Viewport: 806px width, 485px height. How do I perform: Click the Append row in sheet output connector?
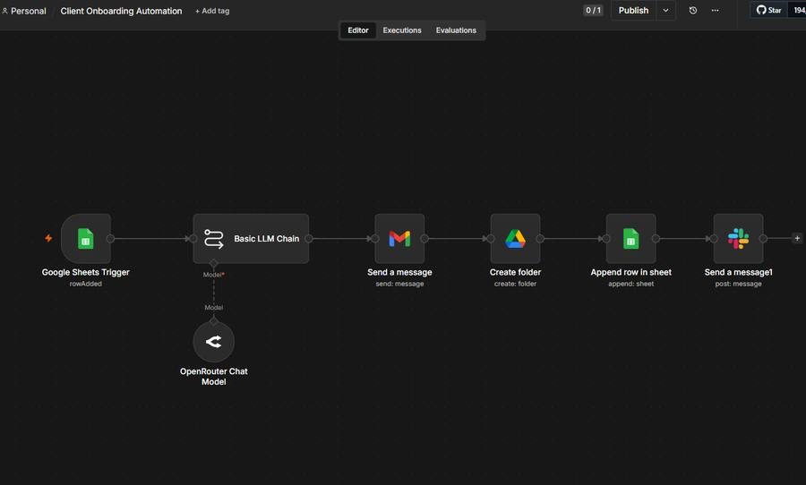pyautogui.click(x=656, y=238)
